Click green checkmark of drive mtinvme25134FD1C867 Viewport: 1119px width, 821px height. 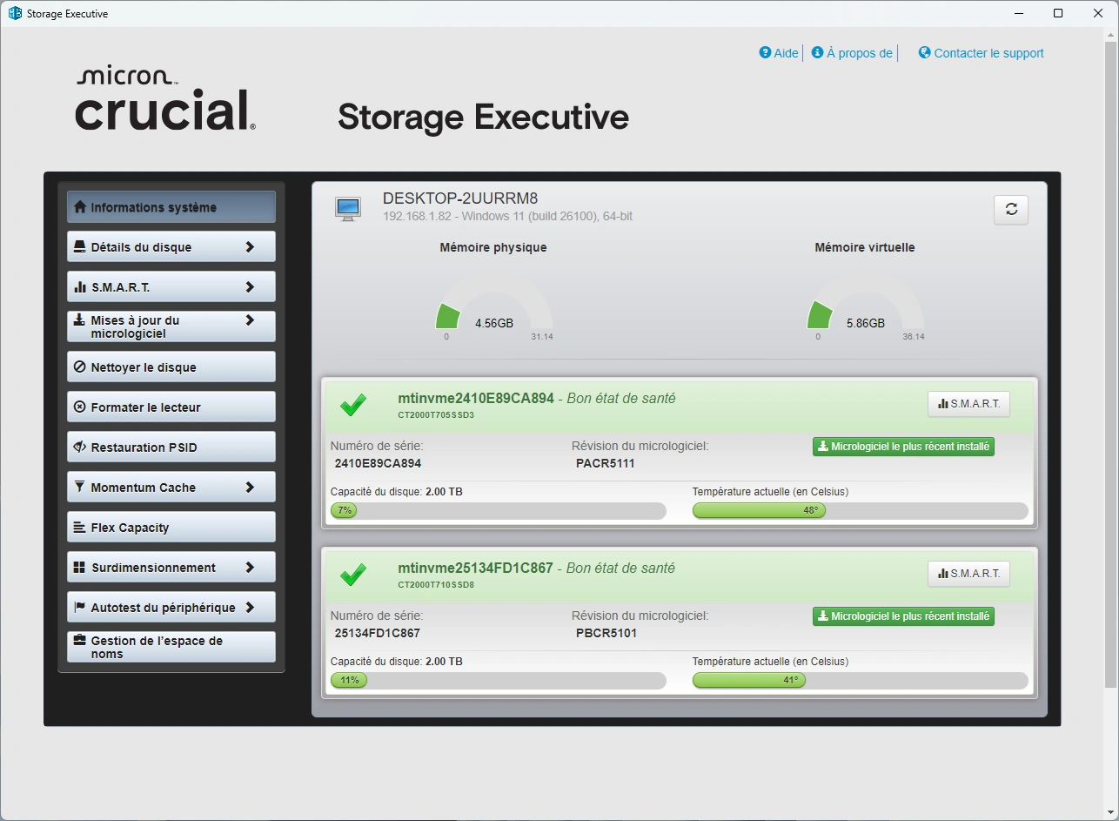(x=353, y=575)
